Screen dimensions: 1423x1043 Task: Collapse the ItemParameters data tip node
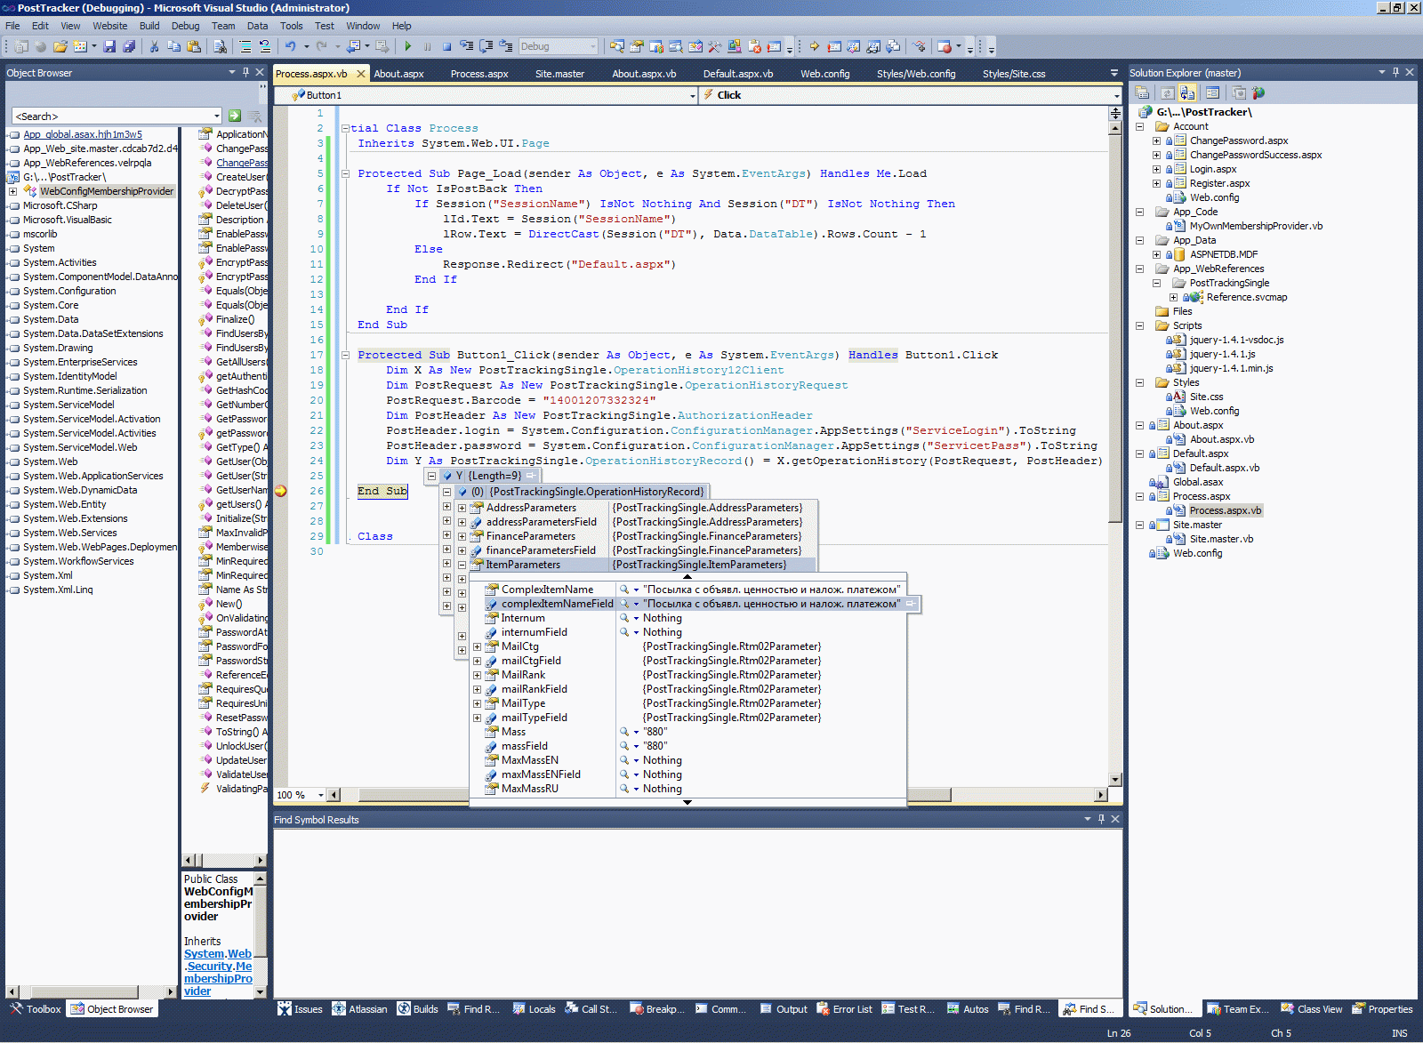click(x=462, y=565)
